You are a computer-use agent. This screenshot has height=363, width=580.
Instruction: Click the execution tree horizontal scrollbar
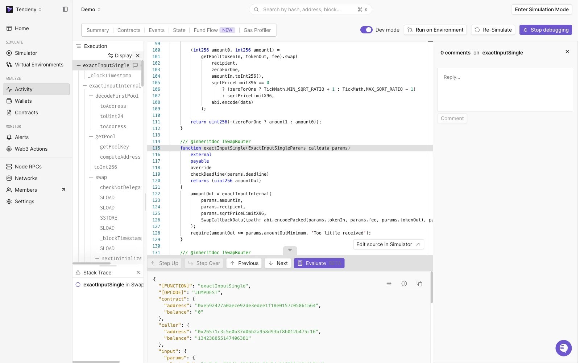[91, 264]
